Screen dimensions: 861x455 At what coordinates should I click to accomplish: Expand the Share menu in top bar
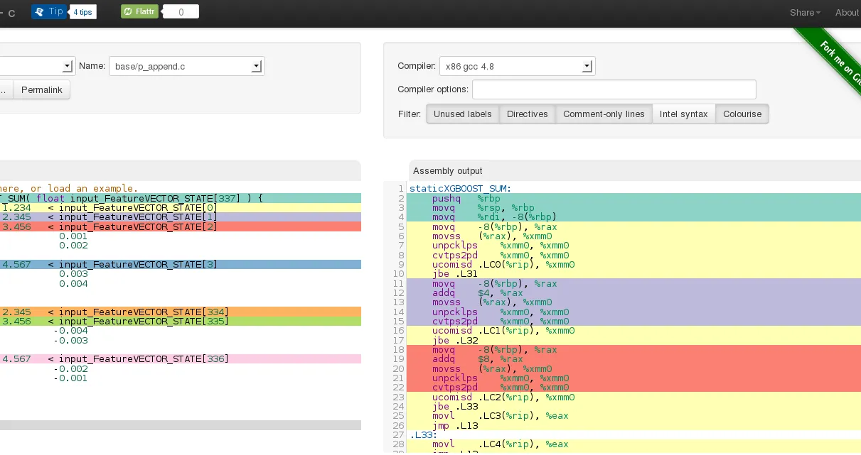click(x=804, y=13)
